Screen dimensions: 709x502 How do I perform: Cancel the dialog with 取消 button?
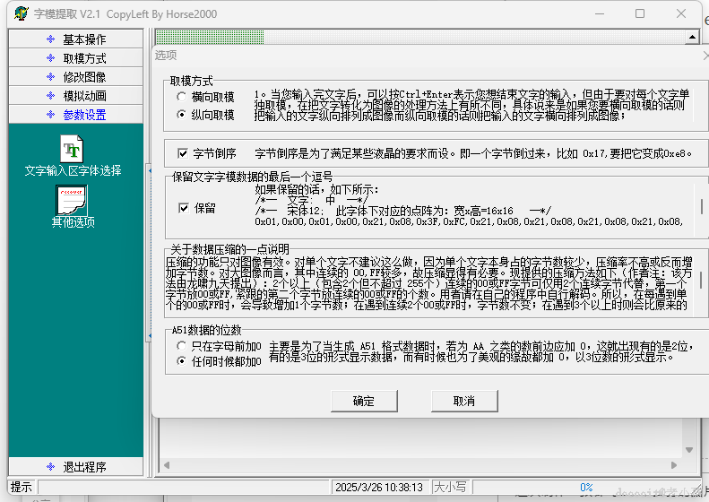click(464, 401)
